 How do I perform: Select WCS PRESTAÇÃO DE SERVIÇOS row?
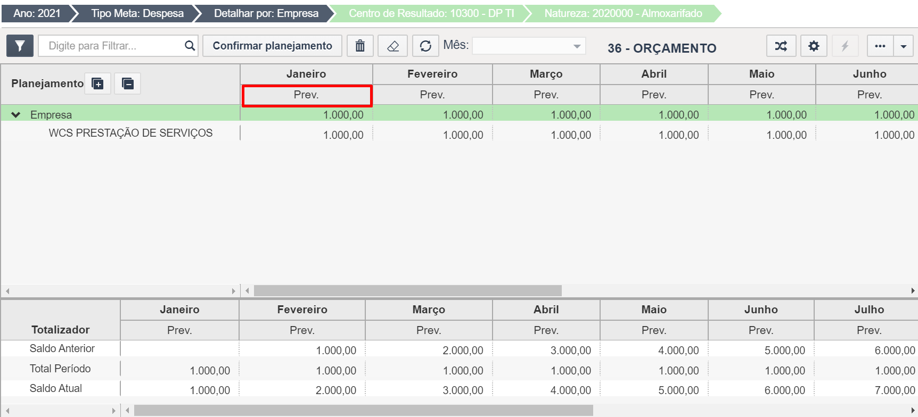click(130, 133)
